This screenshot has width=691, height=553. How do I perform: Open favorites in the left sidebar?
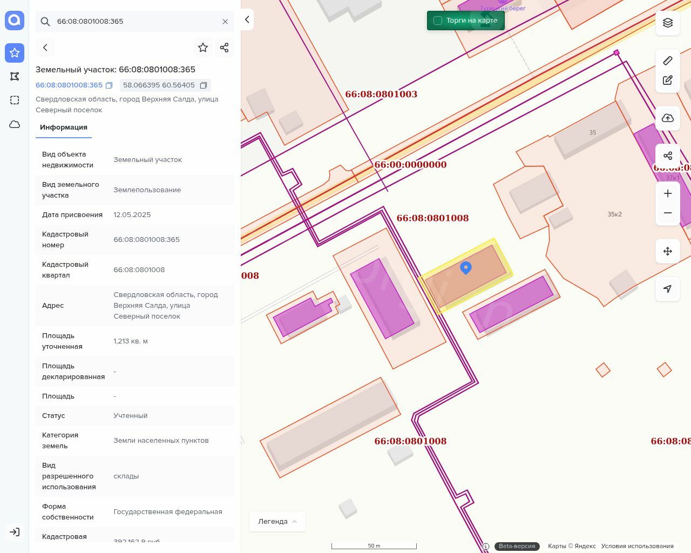15,53
